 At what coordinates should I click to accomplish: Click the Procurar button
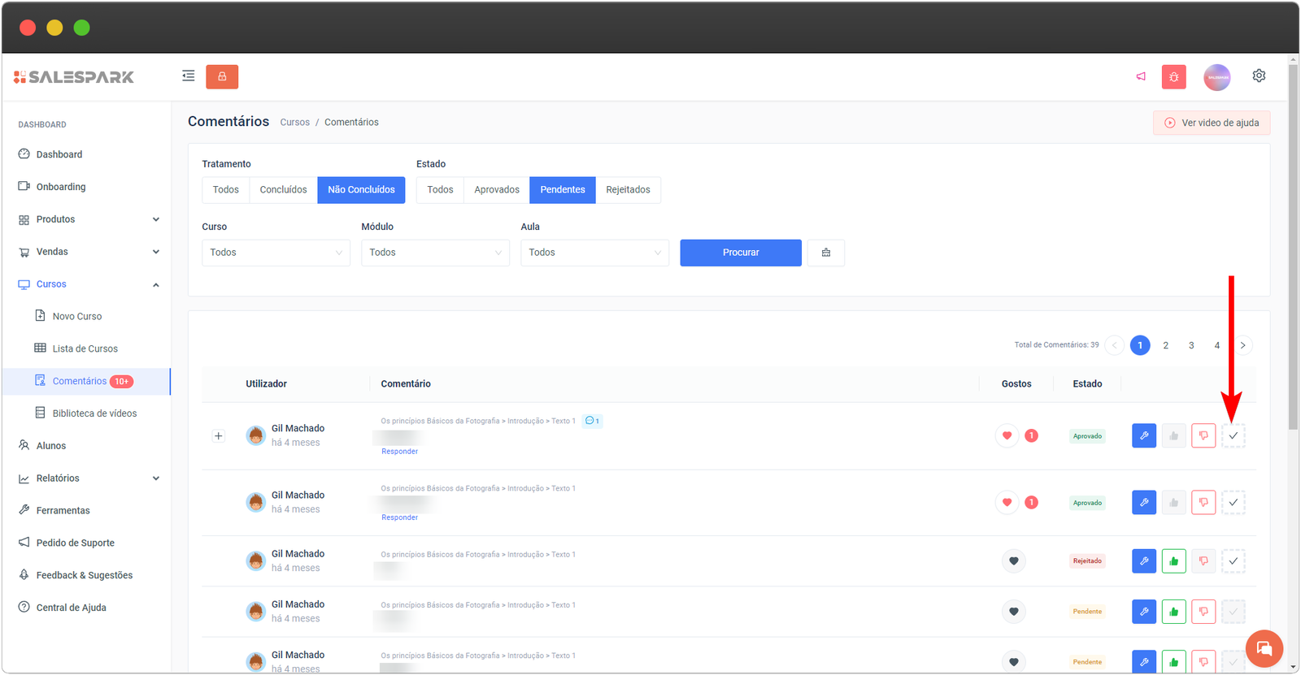[740, 253]
